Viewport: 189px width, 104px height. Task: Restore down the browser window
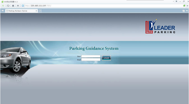pos(184,1)
